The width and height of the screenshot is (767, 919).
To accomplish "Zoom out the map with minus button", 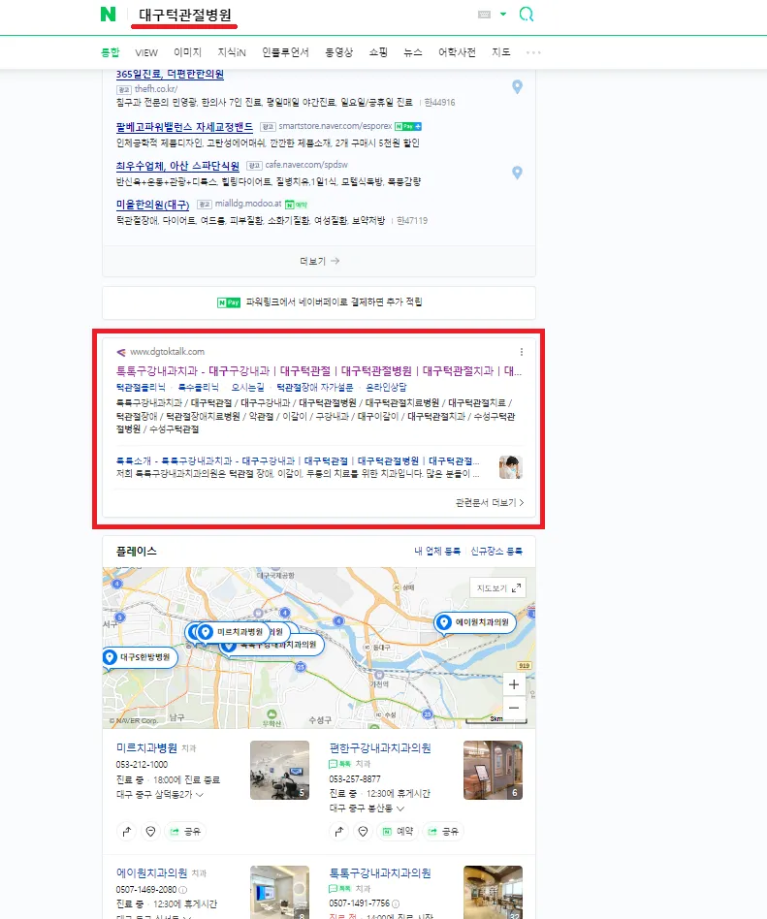I will pyautogui.click(x=514, y=708).
